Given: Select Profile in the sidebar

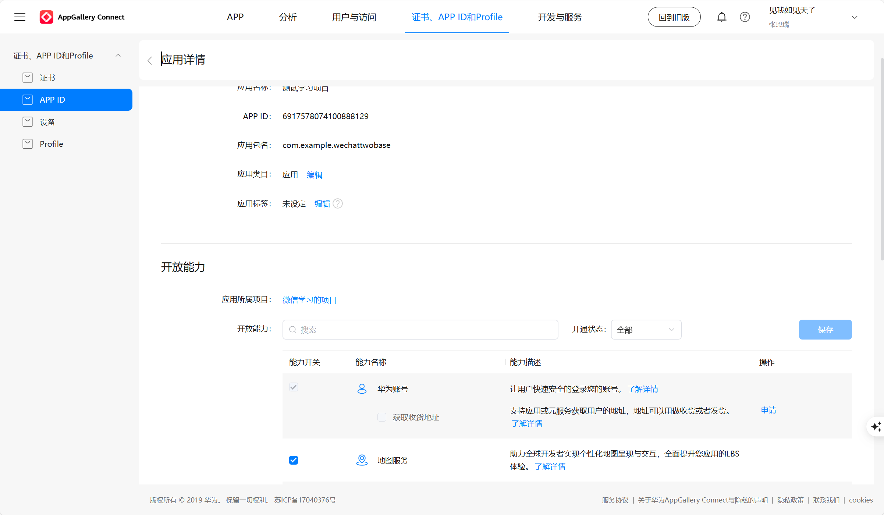Looking at the screenshot, I should tap(51, 144).
